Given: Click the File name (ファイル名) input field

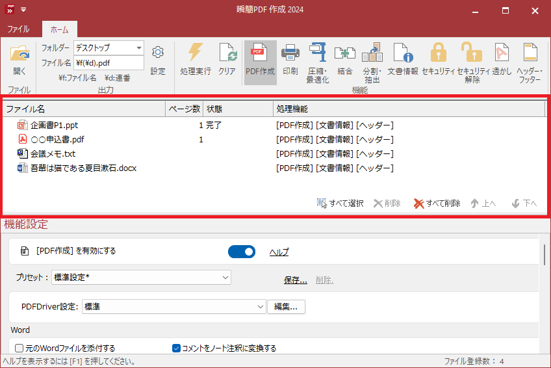Looking at the screenshot, I should [x=109, y=63].
